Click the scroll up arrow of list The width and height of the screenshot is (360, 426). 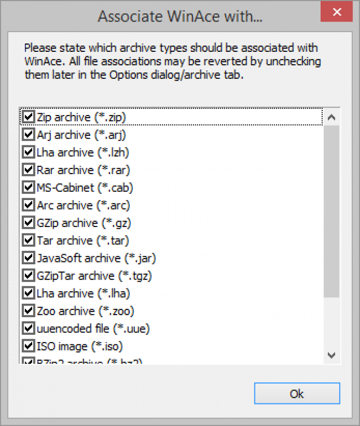(331, 117)
